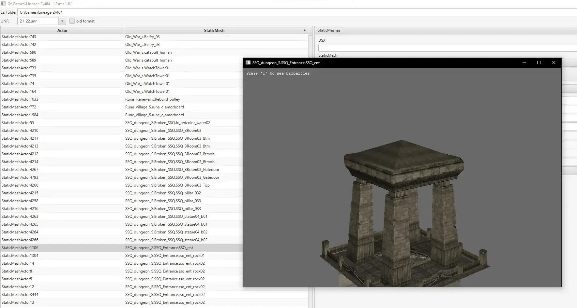This screenshot has width=577, height=308.
Task: Sort by the StaticMesh column header
Action: point(214,30)
